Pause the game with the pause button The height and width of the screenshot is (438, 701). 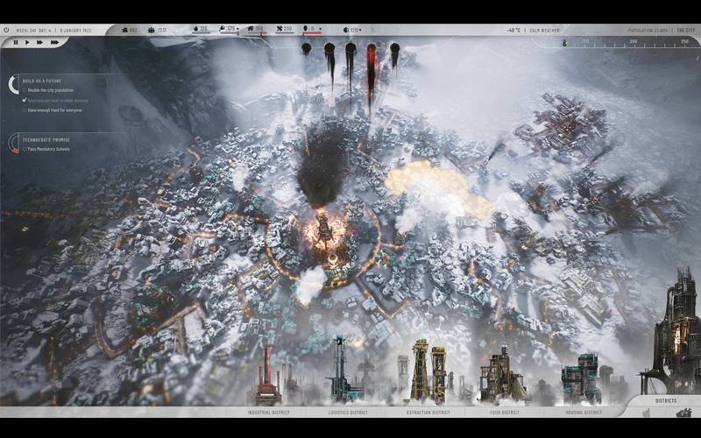tap(16, 42)
